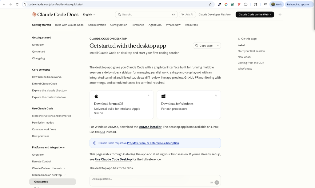This screenshot has width=315, height=188.
Task: Click external arrow on Windows card
Action: click(216, 96)
